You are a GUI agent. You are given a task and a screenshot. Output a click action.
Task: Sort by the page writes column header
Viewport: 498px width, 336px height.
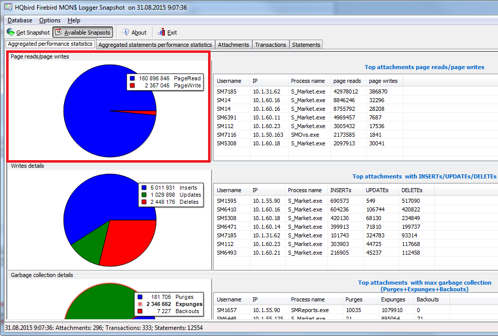click(x=383, y=81)
